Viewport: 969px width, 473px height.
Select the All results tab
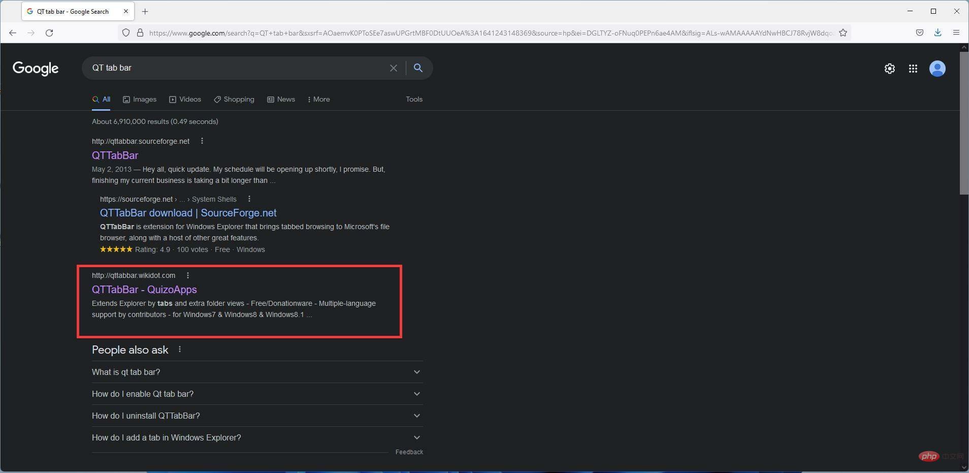pyautogui.click(x=101, y=99)
